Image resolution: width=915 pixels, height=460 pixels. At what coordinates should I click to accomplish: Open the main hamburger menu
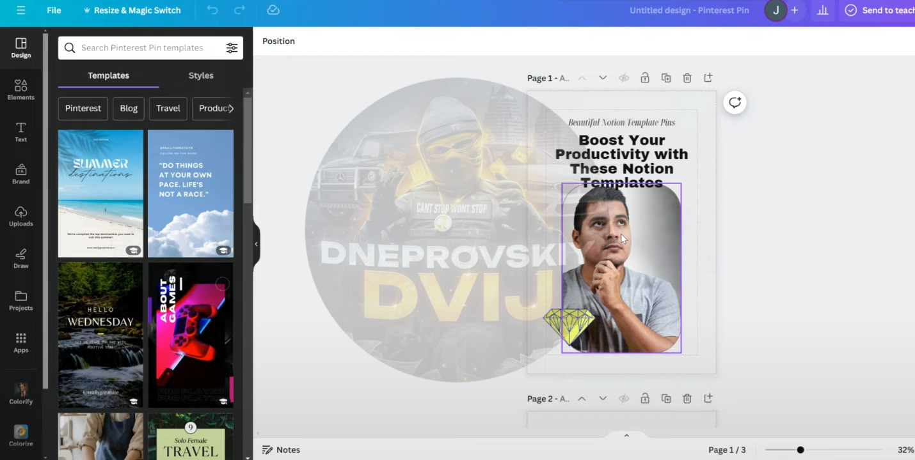(21, 10)
